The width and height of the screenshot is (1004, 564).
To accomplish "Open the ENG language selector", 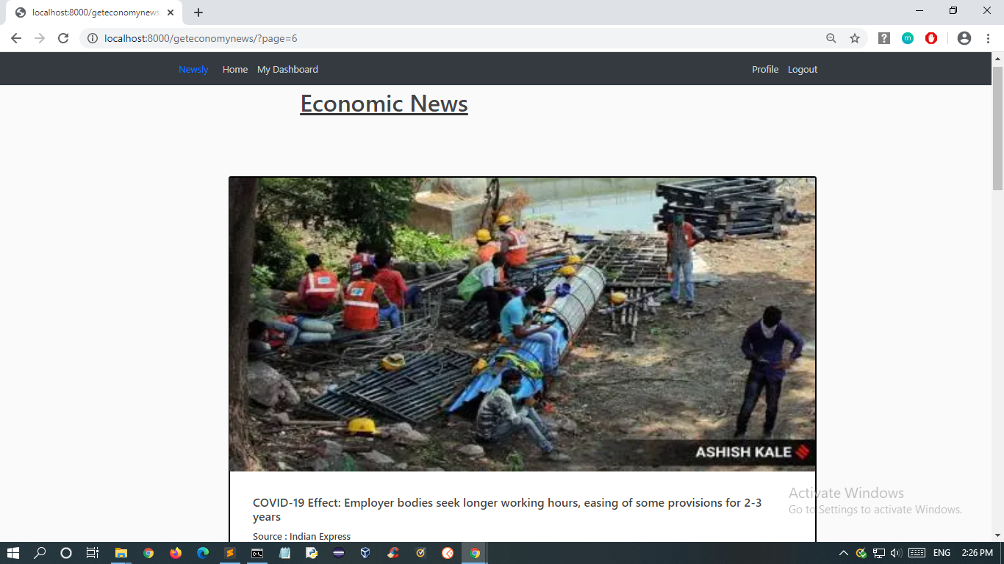I will point(942,553).
